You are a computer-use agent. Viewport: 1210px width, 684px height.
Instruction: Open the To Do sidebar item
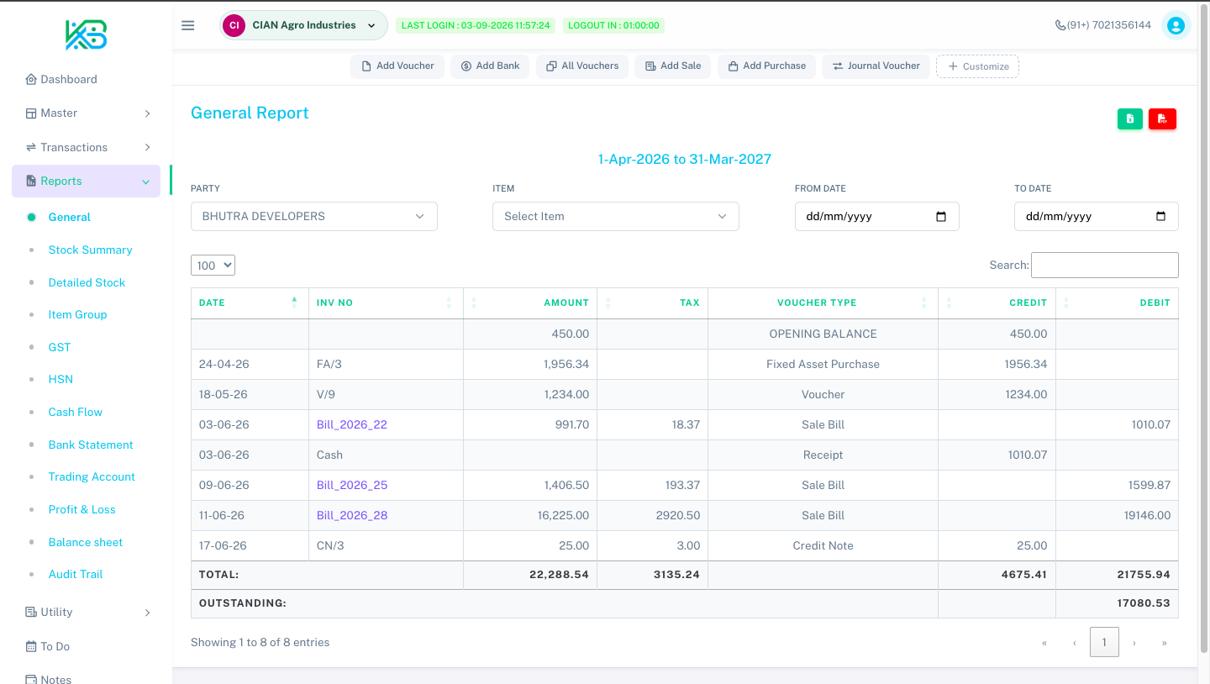(49, 646)
